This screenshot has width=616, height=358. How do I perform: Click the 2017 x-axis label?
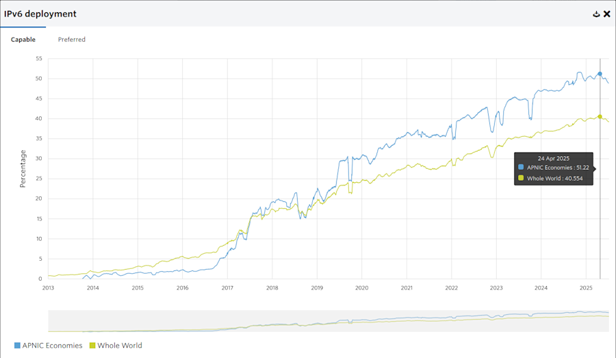(x=227, y=287)
